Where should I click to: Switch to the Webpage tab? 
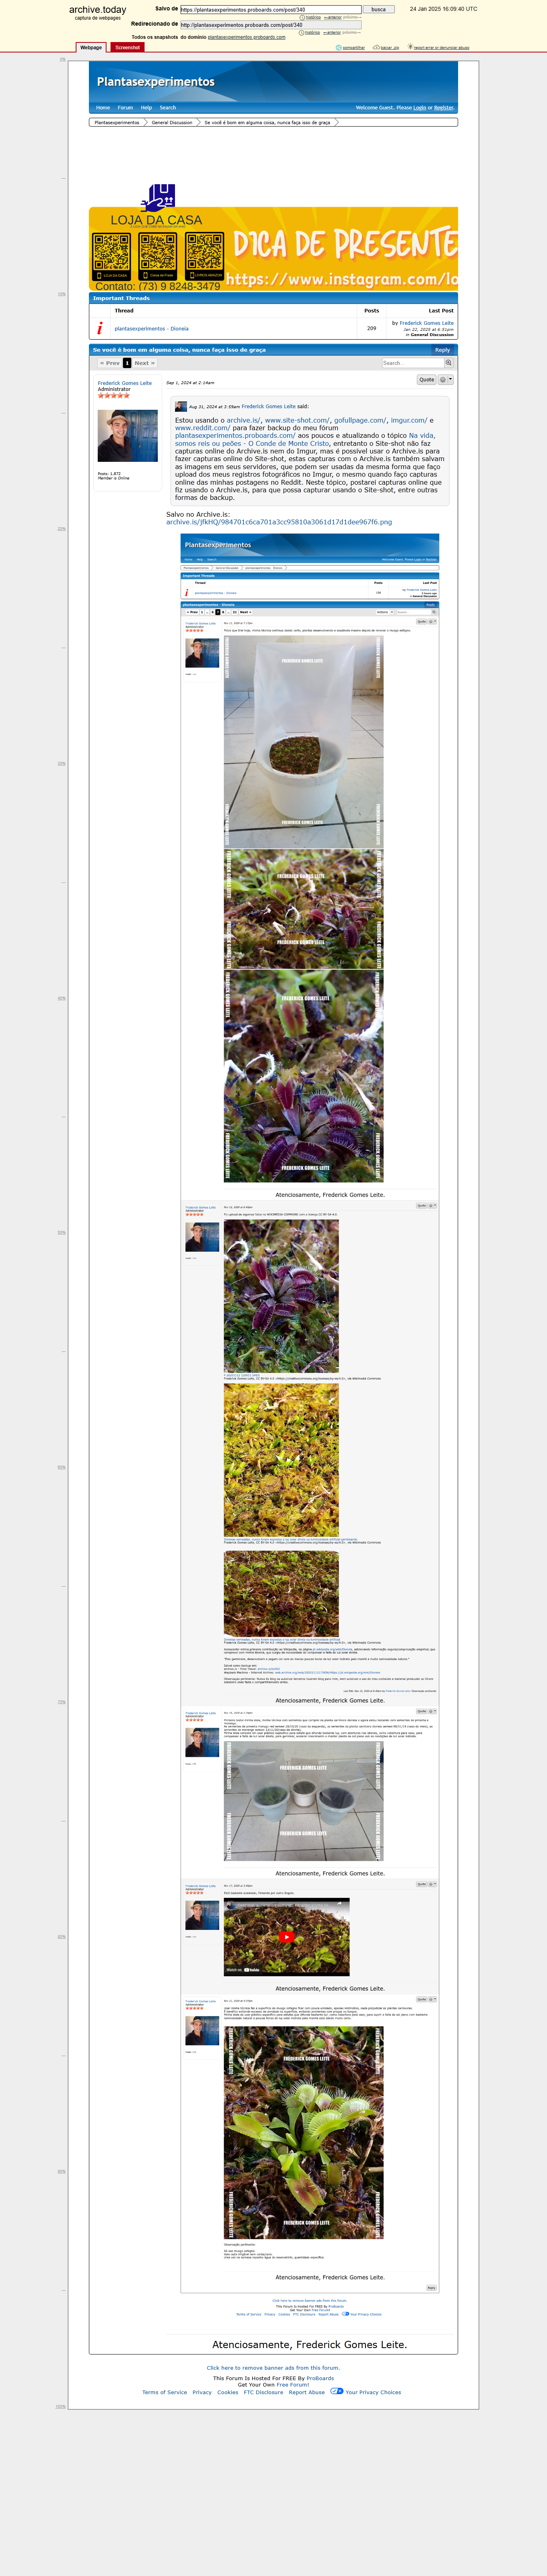coord(91,47)
